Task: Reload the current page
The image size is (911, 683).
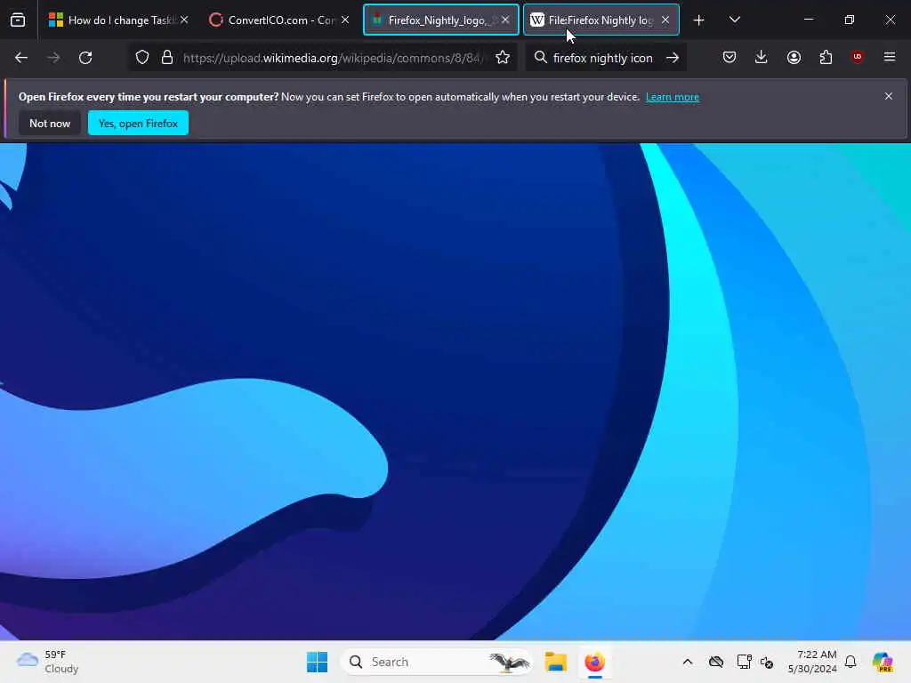Action: point(85,58)
